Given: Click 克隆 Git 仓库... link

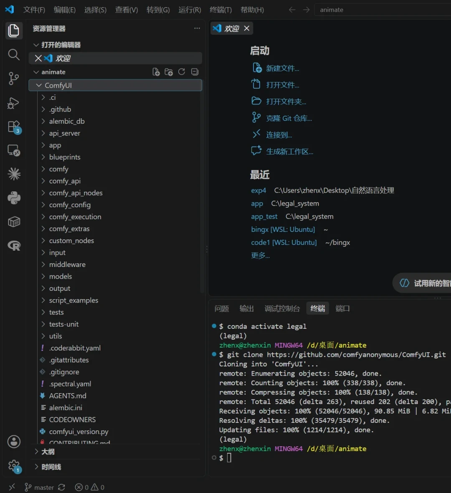Looking at the screenshot, I should pyautogui.click(x=289, y=118).
